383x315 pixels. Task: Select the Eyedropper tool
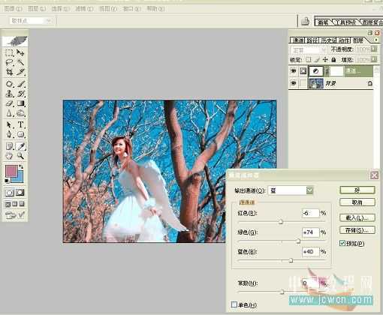(x=20, y=146)
